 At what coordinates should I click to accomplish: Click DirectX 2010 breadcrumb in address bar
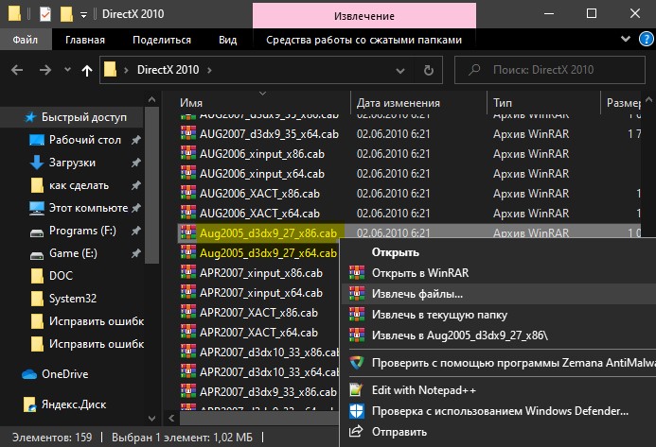coord(168,70)
